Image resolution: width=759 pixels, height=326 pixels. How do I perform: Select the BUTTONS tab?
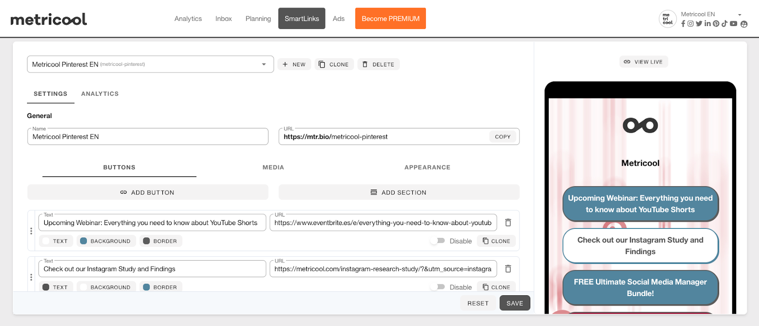[x=120, y=167]
